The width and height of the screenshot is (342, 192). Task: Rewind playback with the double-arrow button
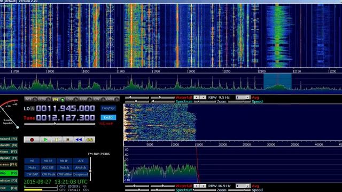pyautogui.click(x=79, y=140)
